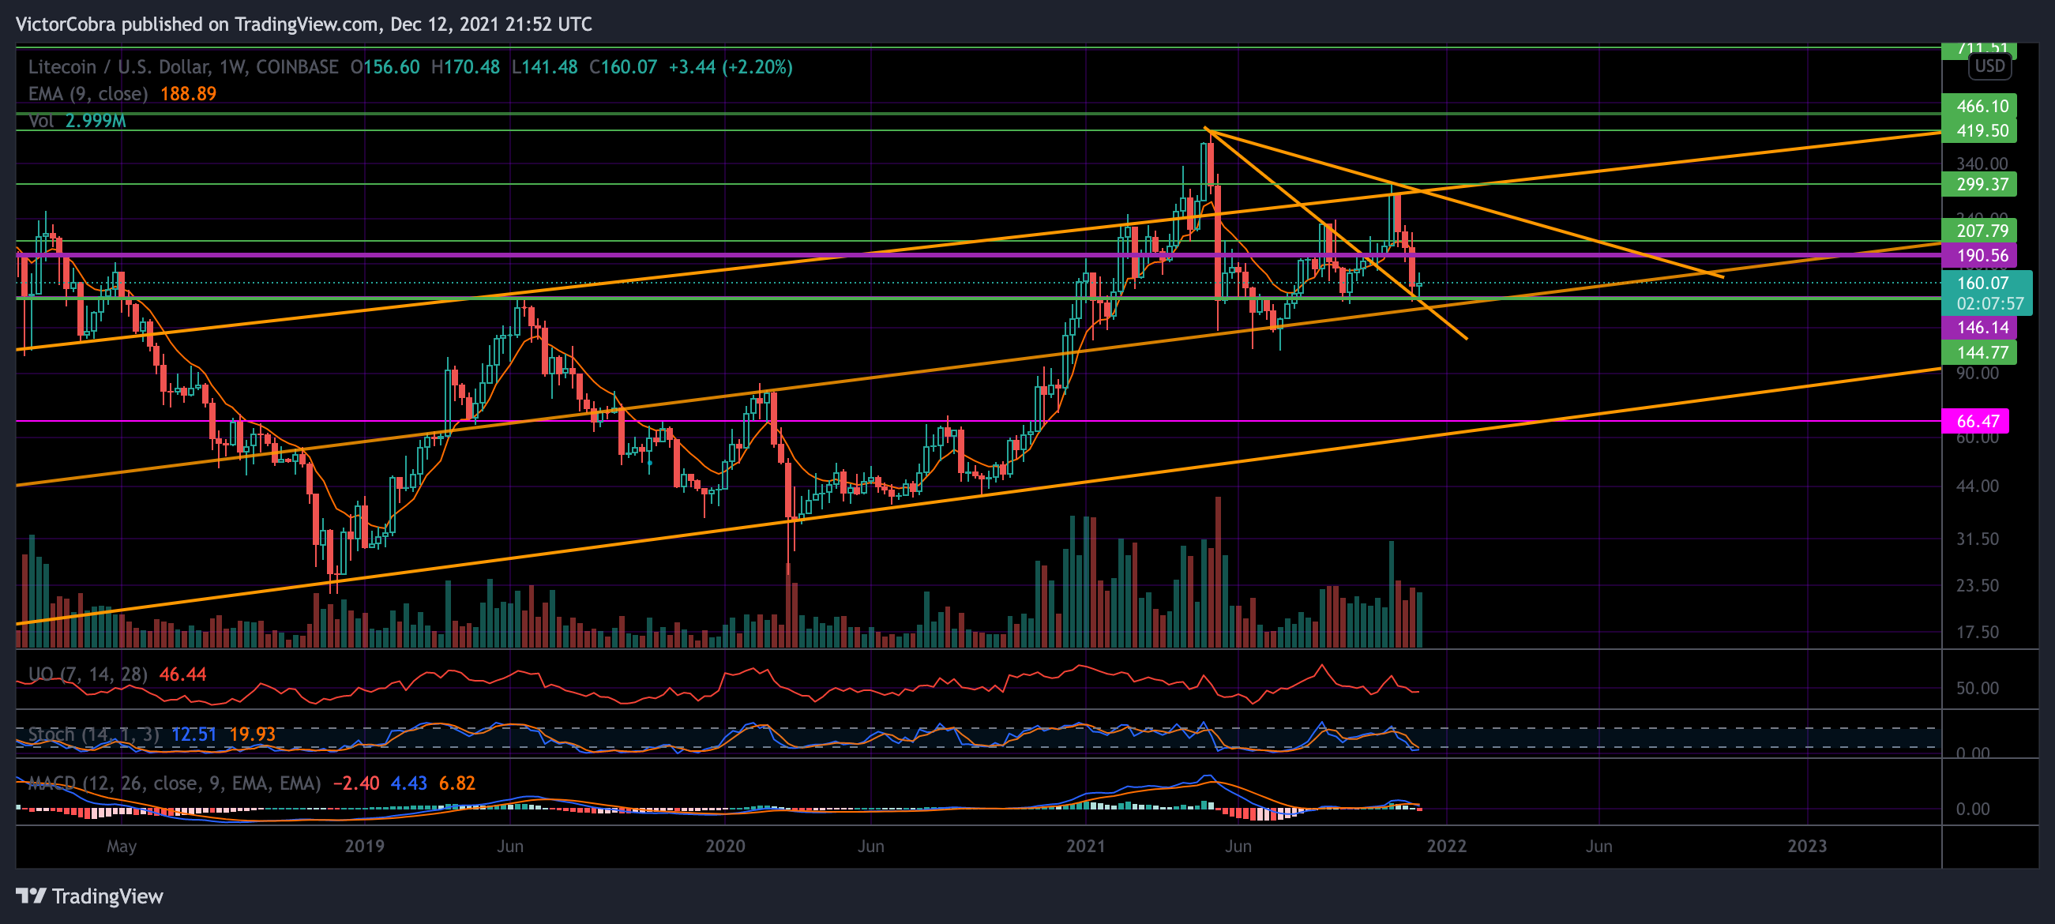This screenshot has height=924, width=2055.
Task: Click the Vol indicator label
Action: pos(41,122)
